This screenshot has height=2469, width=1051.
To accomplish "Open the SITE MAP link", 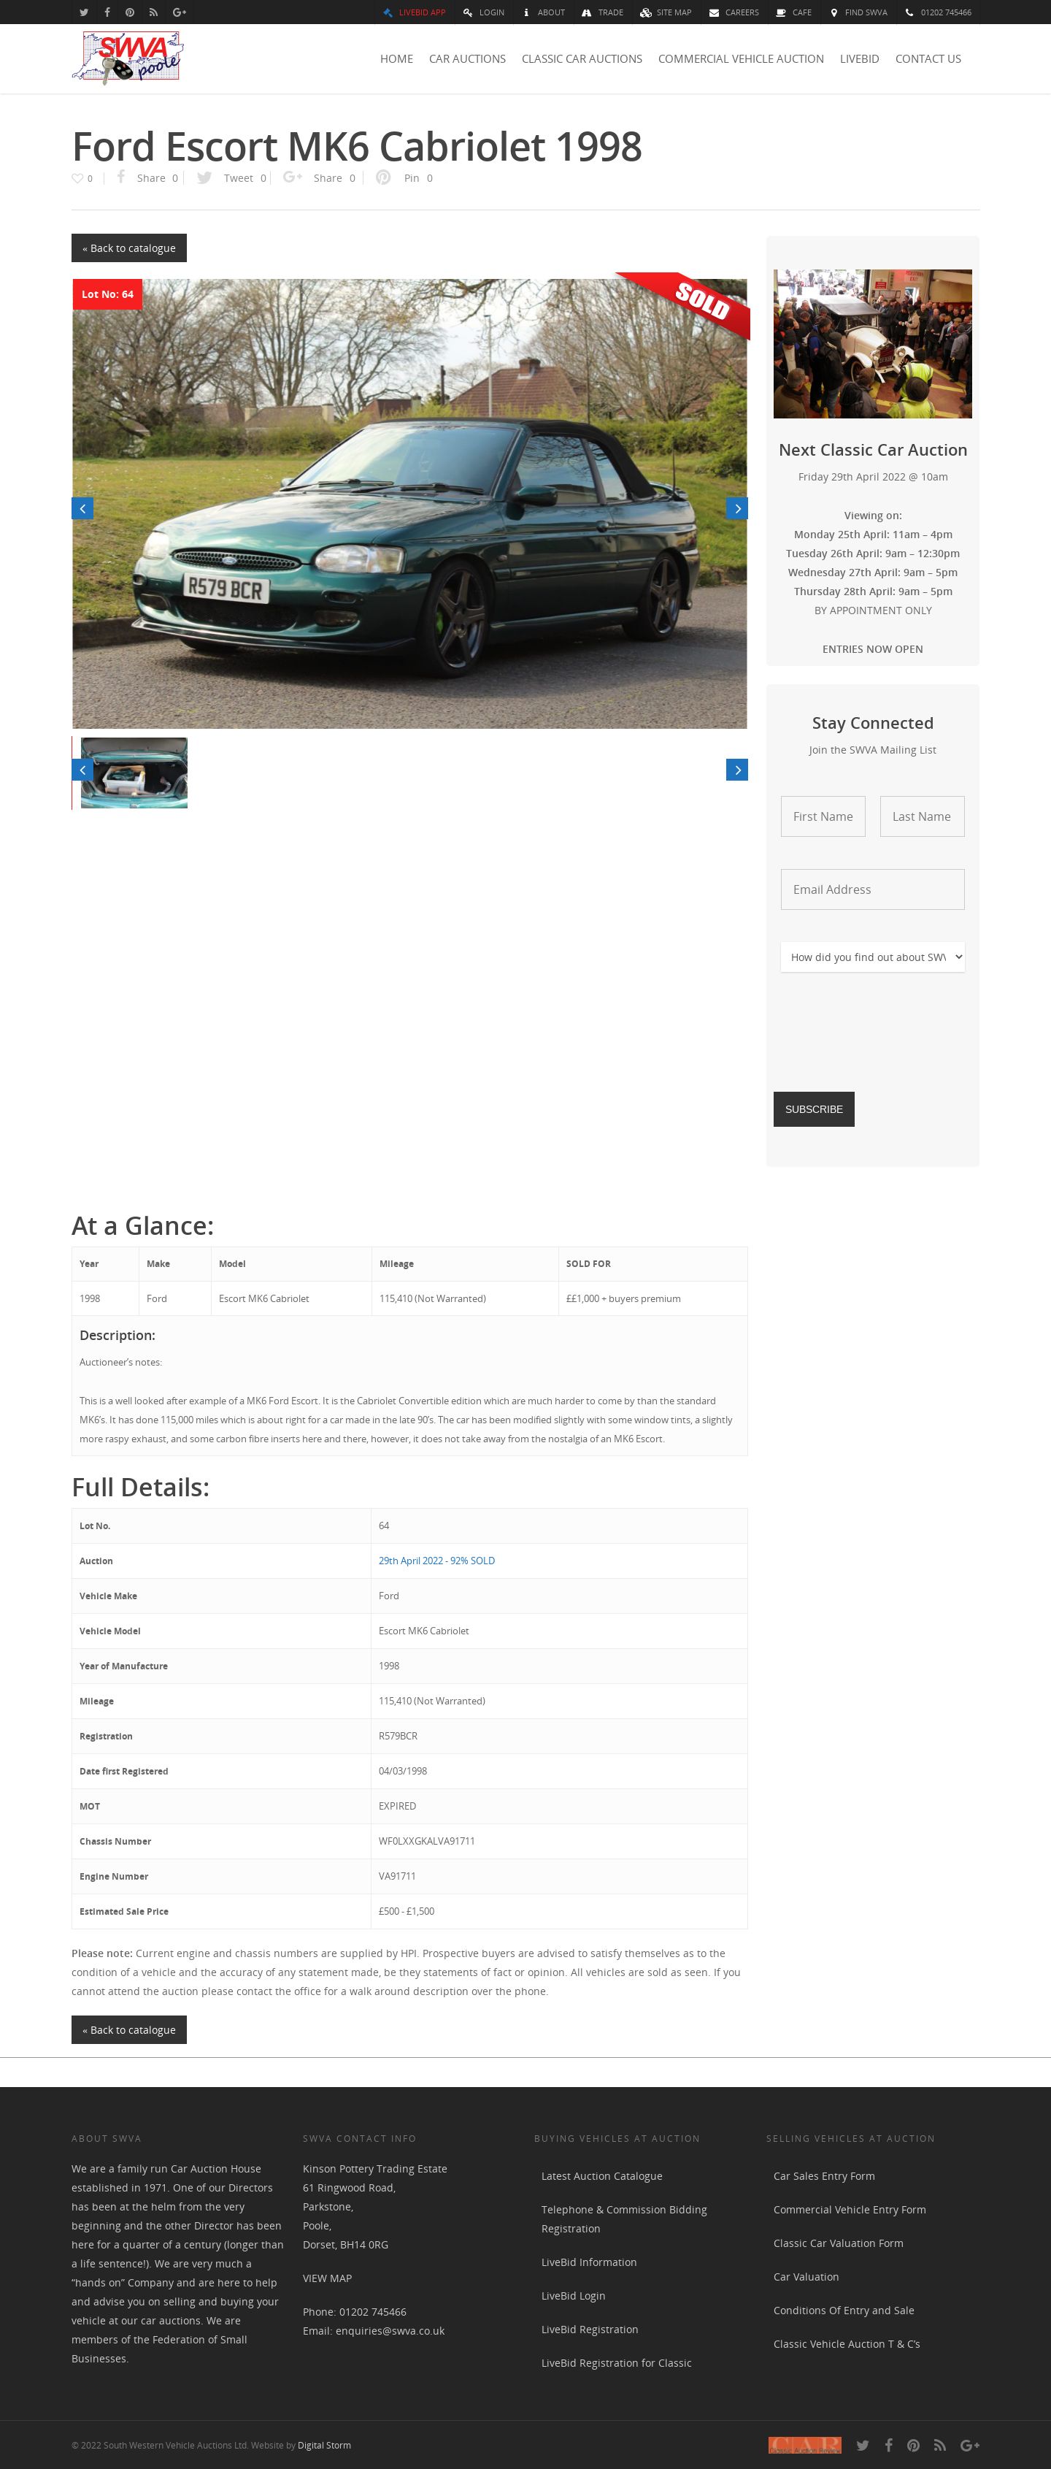I will (x=666, y=12).
